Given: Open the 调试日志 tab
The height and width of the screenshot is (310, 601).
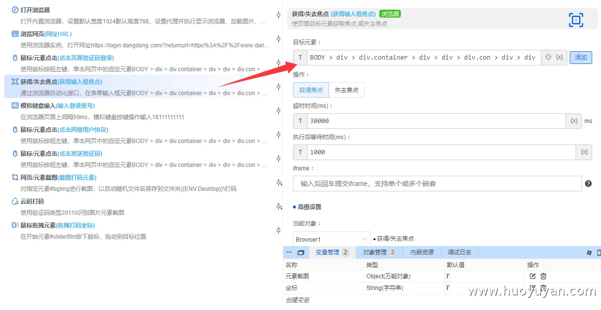Looking at the screenshot, I should pyautogui.click(x=460, y=252).
